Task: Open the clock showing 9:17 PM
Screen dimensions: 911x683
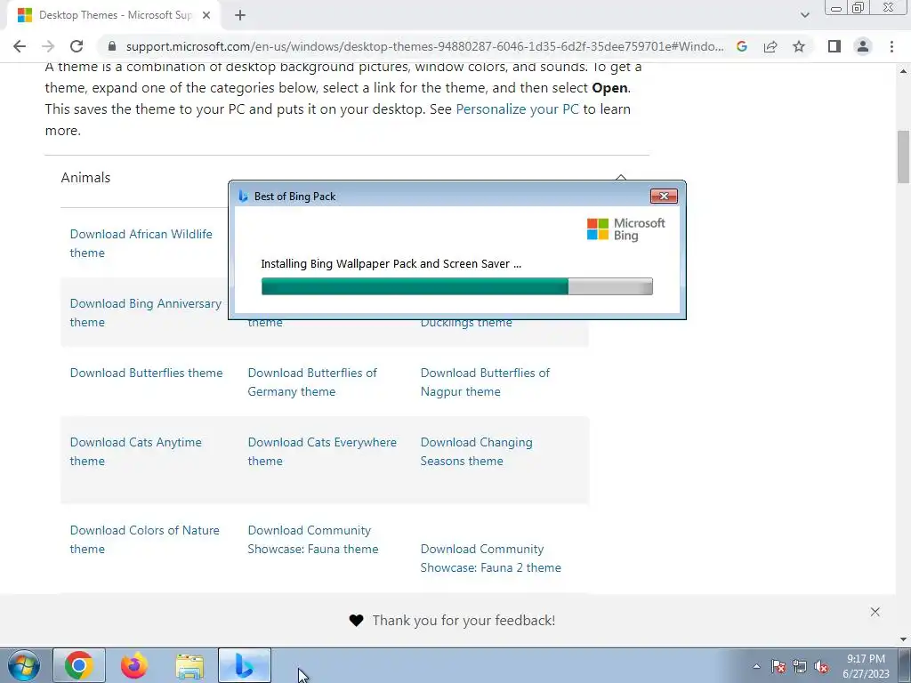Action: pos(866,666)
